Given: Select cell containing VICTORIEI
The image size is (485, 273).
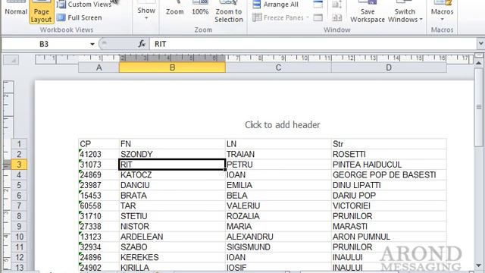Looking at the screenshot, I should coord(389,206).
